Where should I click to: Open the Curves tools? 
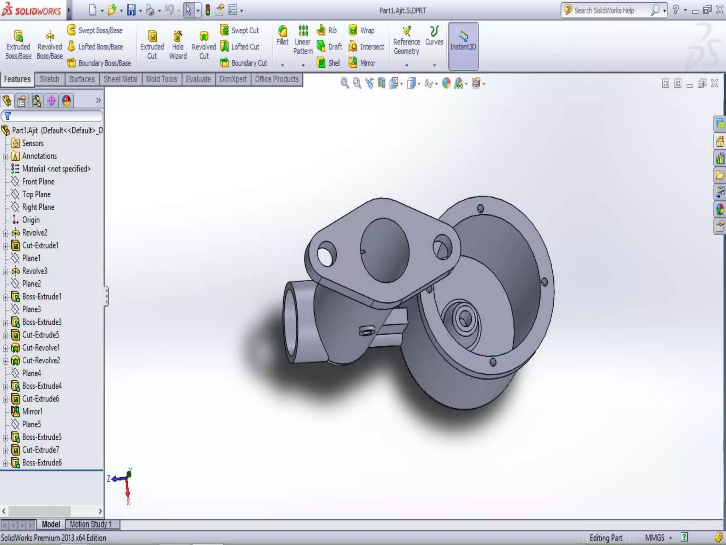(434, 35)
